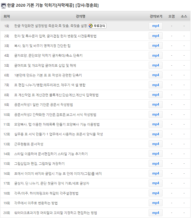Play the mp4 for lecture 11회
The image size is (191, 218).
(156, 124)
